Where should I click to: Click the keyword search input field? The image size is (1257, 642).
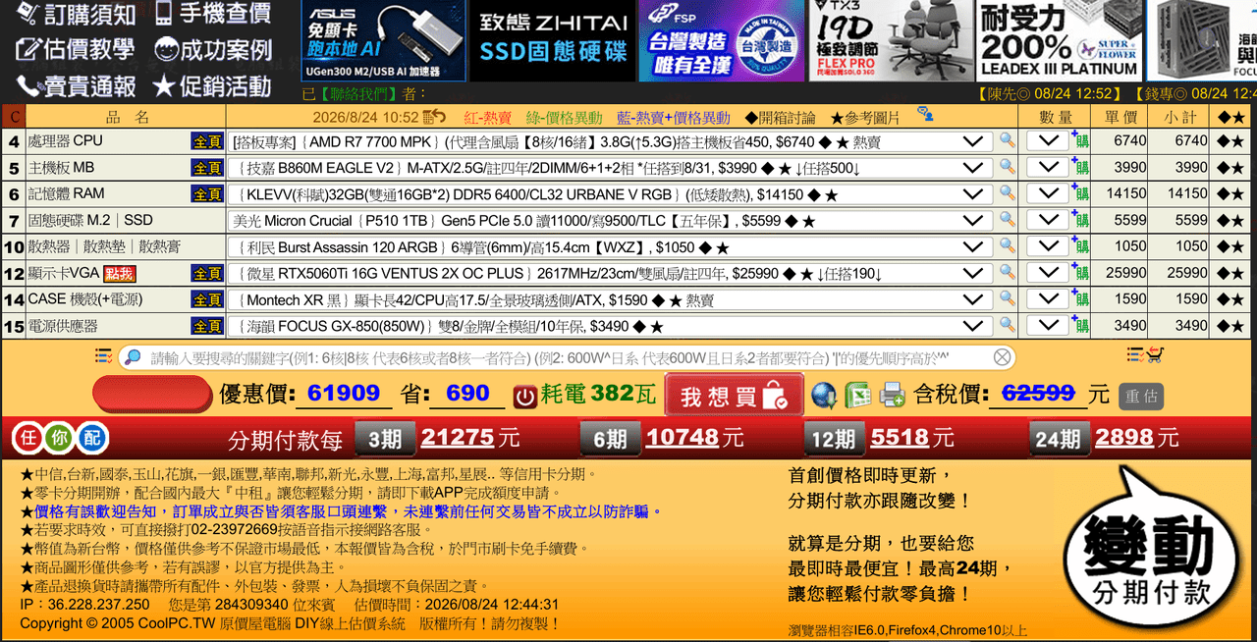(565, 357)
